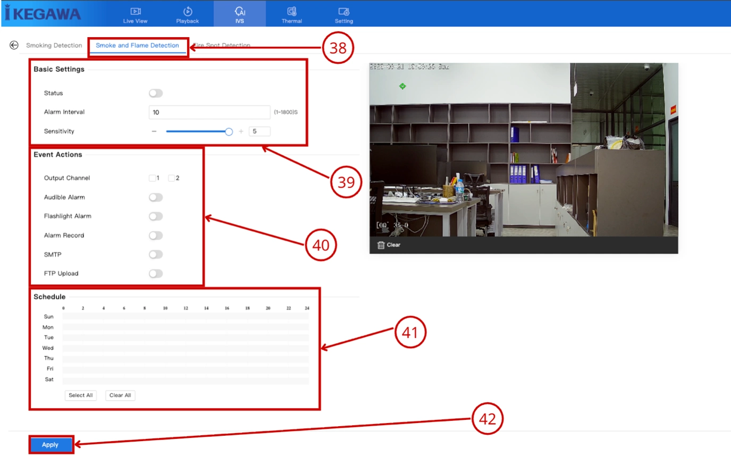
Task: Click the sensitivity minus icon
Action: click(154, 131)
